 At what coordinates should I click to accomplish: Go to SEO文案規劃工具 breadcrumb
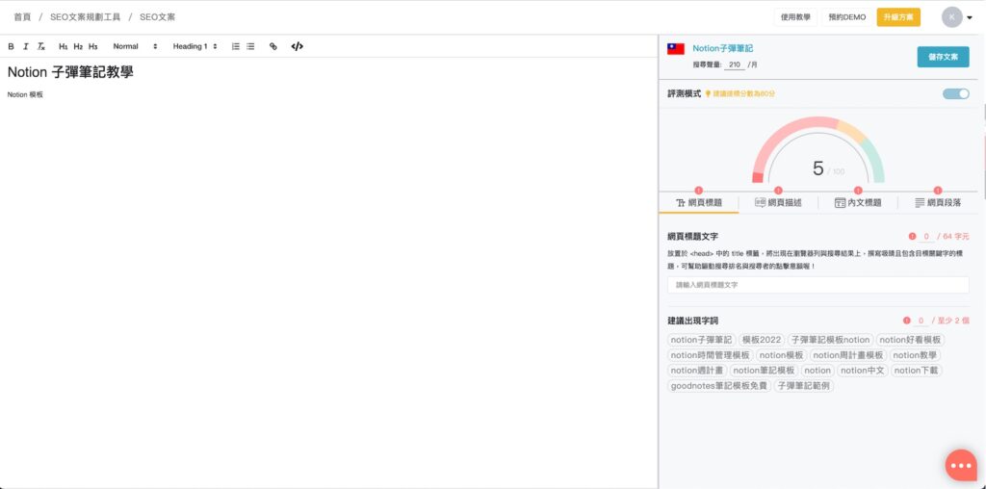click(x=85, y=17)
